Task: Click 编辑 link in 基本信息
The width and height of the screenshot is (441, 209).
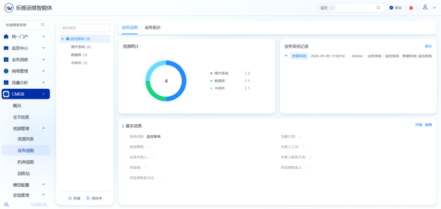Action: [428, 125]
